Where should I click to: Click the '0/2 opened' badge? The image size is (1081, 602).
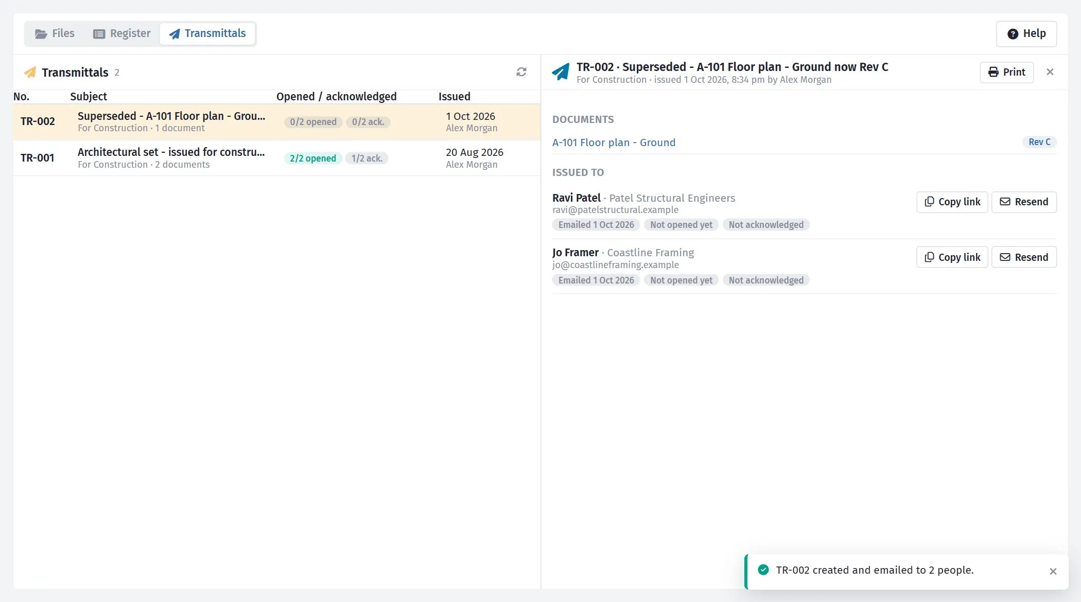(313, 122)
